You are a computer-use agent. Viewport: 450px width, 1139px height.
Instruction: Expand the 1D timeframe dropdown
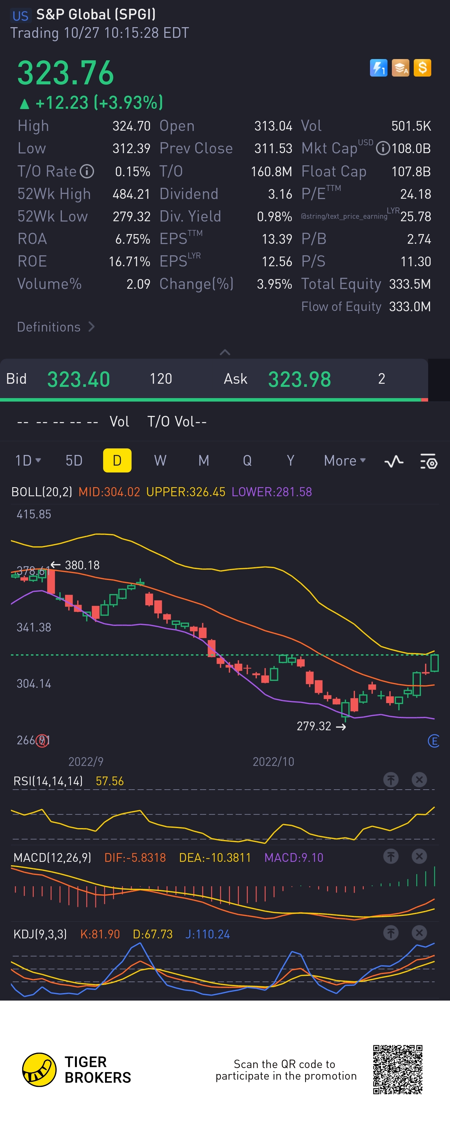pyautogui.click(x=28, y=461)
